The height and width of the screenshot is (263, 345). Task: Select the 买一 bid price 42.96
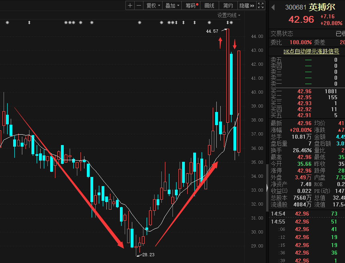tap(304, 91)
